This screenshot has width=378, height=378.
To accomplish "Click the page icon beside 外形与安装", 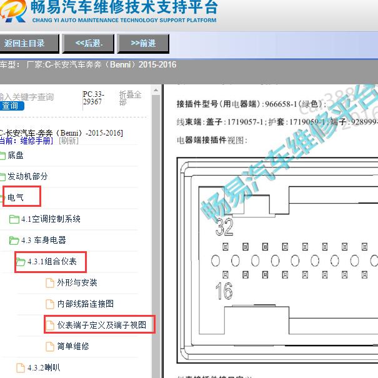I will pos(50,283).
